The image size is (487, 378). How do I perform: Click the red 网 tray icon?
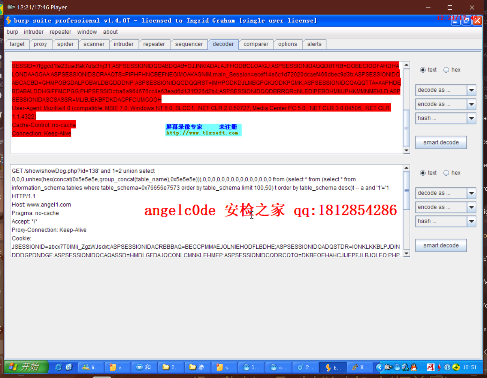pos(430,367)
